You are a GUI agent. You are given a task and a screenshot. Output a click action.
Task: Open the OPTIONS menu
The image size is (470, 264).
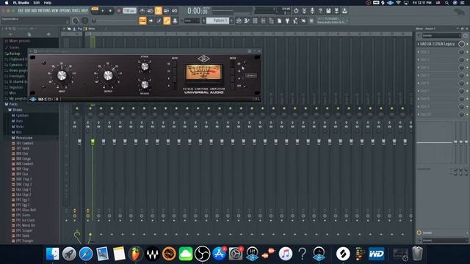point(65,10)
